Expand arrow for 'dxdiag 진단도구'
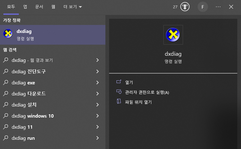 tap(97, 71)
